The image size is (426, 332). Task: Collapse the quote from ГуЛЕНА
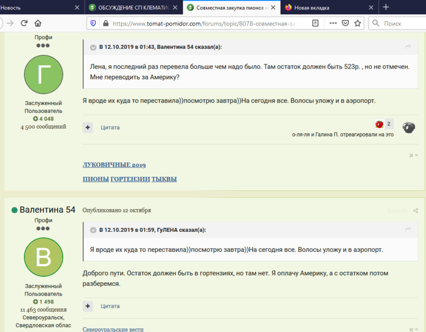[x=93, y=230]
